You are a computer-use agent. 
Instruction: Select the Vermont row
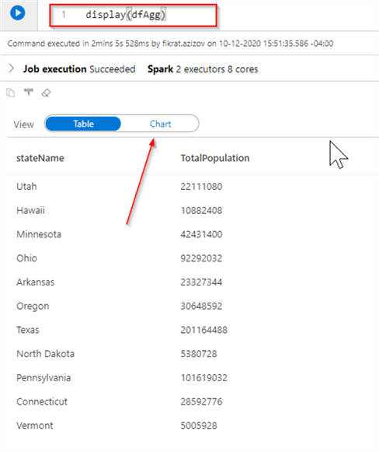point(193,426)
